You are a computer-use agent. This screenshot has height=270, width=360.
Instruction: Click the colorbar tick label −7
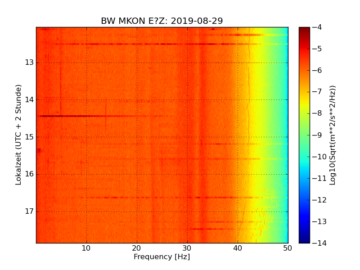point(317,92)
